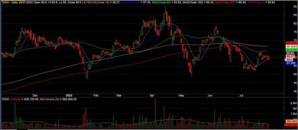
Task: Click the May date axis label
Action: pyautogui.click(x=181, y=95)
